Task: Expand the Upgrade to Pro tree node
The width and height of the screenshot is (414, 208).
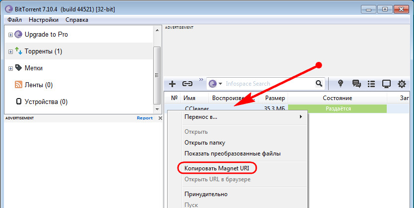Action: pos(10,35)
